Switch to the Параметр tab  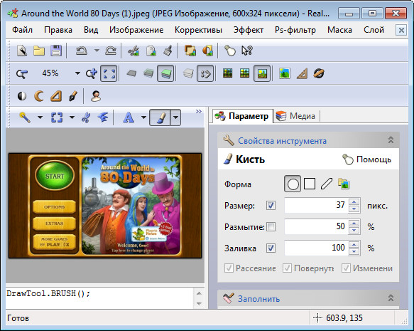pyautogui.click(x=242, y=116)
